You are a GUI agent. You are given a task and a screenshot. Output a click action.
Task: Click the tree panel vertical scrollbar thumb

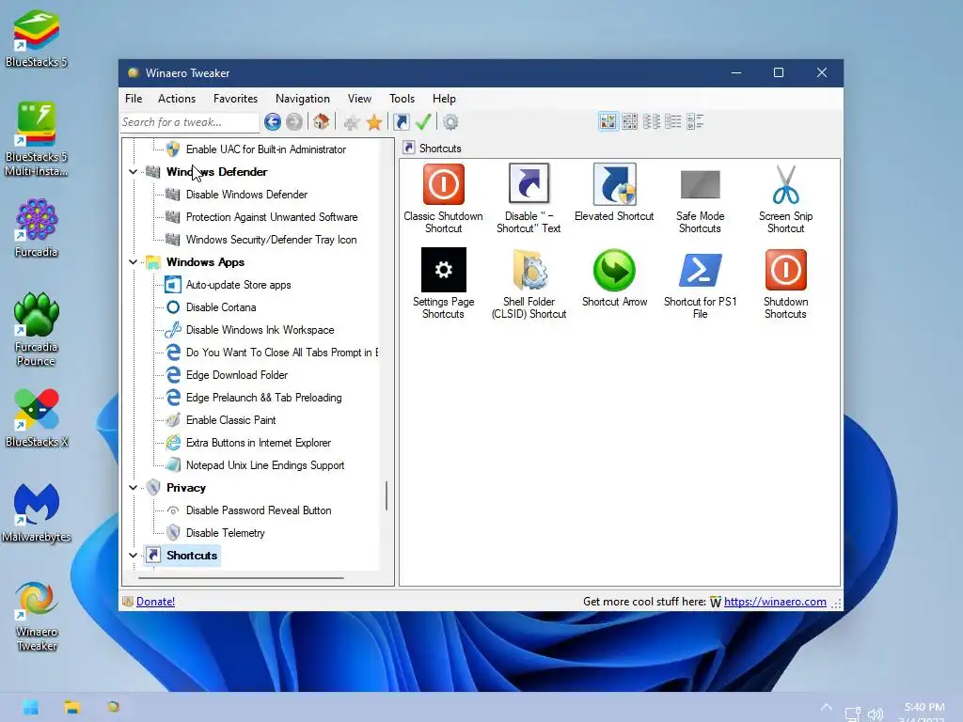[x=387, y=494]
